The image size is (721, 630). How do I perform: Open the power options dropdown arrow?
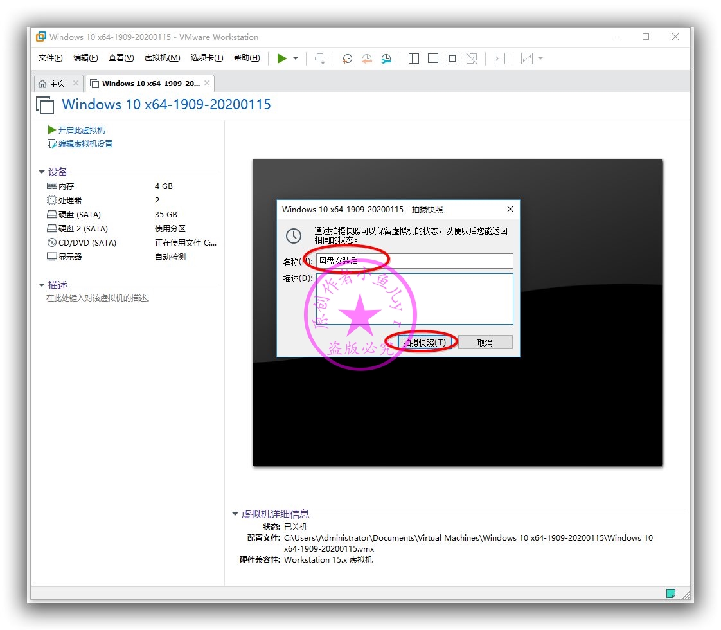296,59
